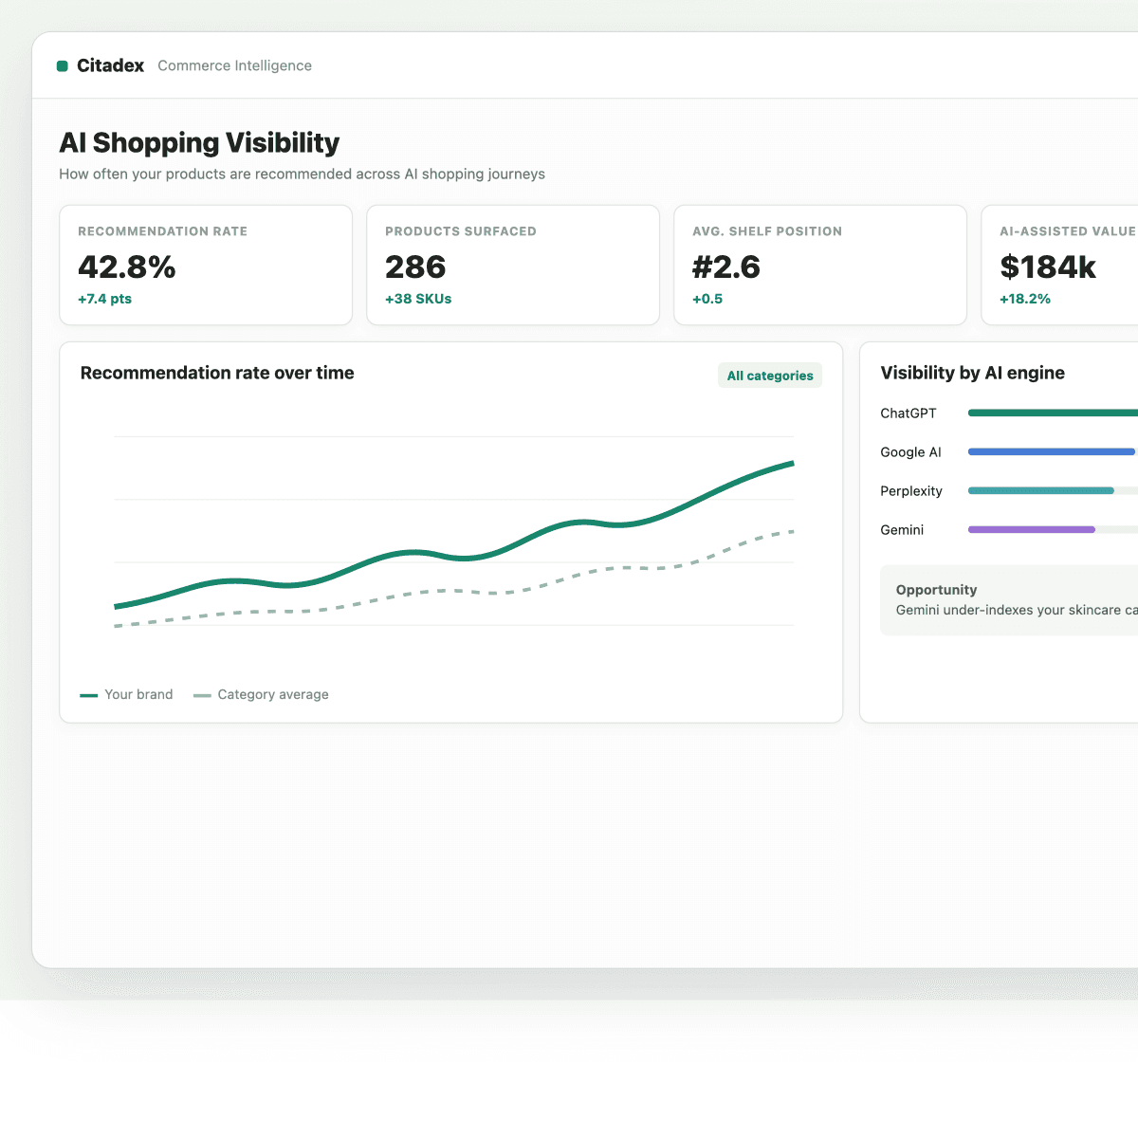Select the Gemini engine label
Screen dimensions: 1138x1138
coord(902,530)
